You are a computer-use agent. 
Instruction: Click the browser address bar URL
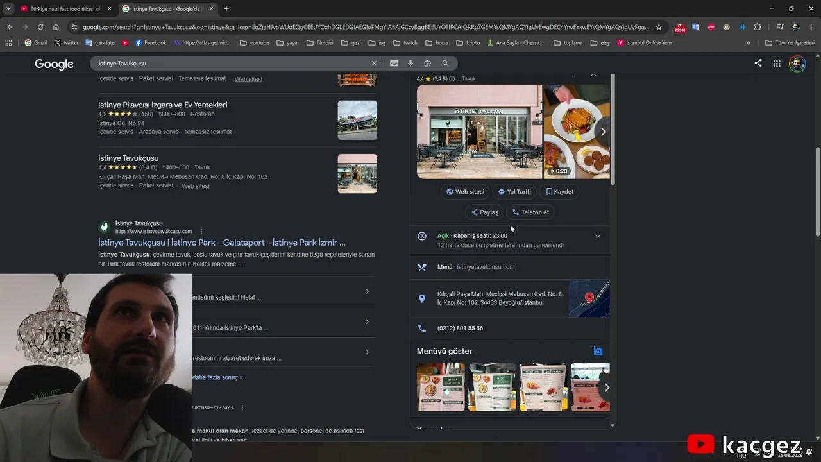point(366,27)
